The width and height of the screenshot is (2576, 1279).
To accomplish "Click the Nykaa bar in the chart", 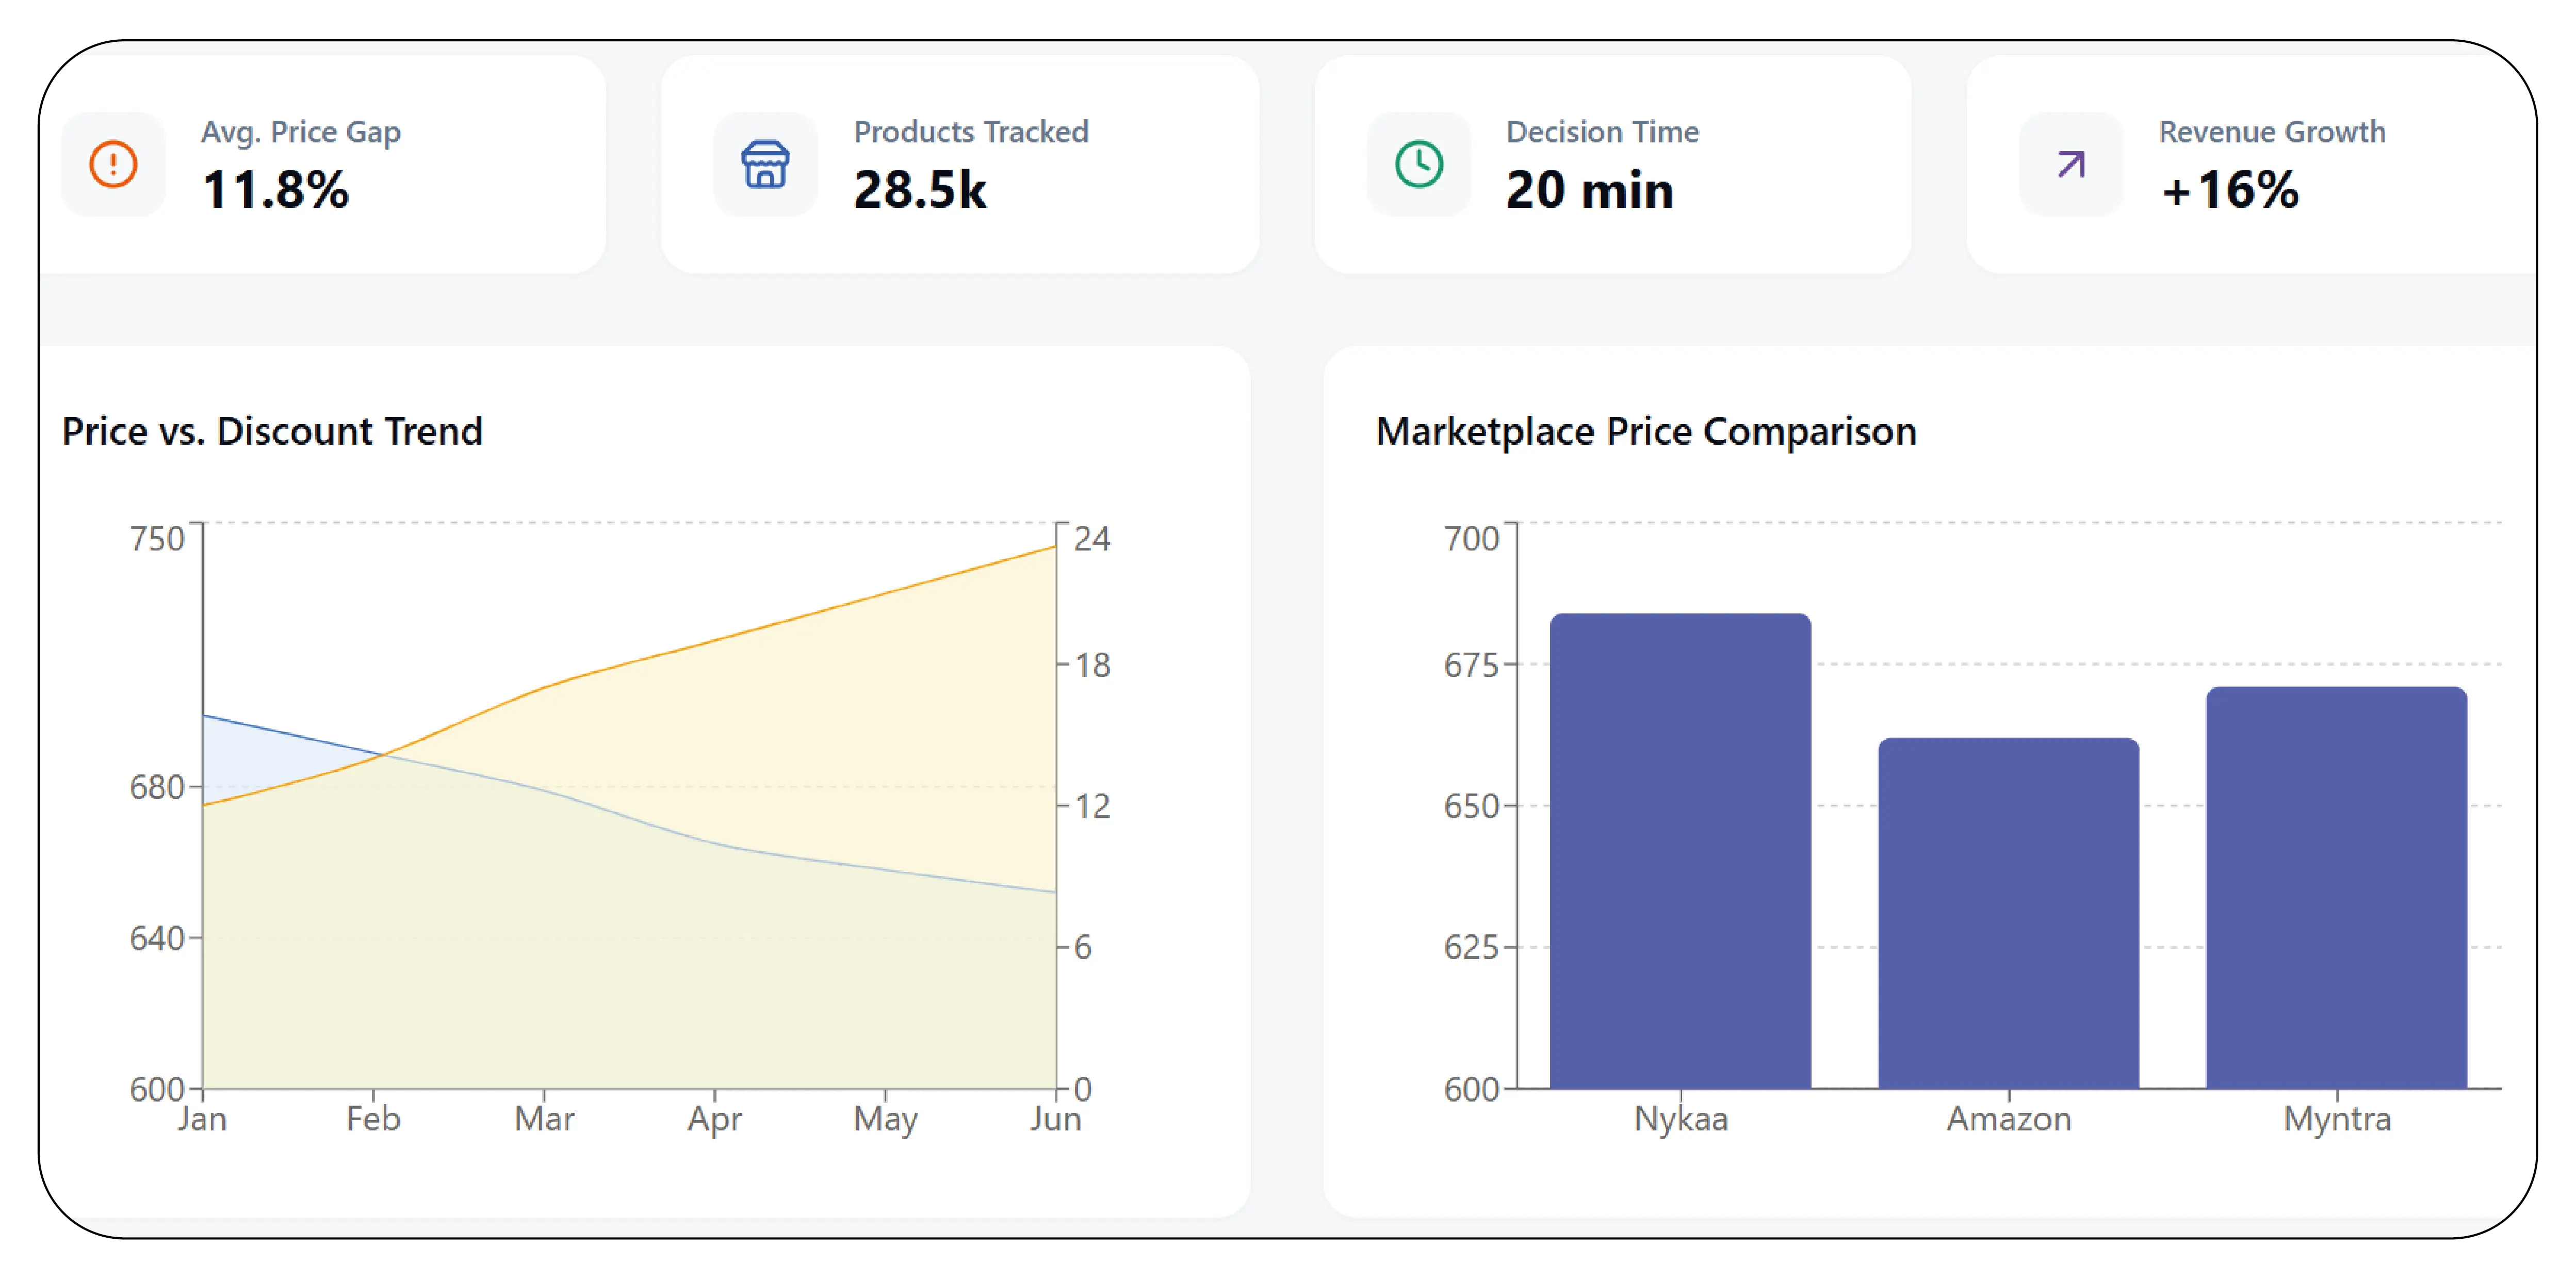I will point(1680,851).
